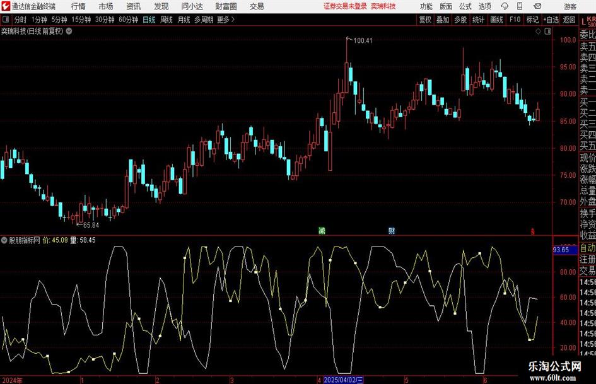
Task: Open the 股朋指标网 indicator dropdown arrow
Action: point(4,240)
